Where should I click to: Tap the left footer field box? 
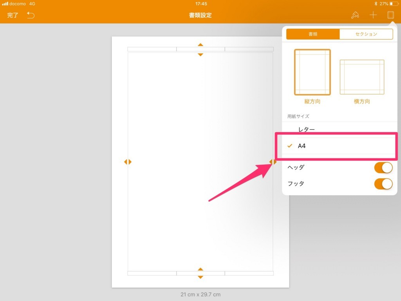pos(152,273)
